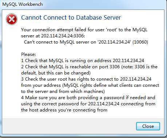Image resolution: width=167 pixels, height=138 pixels.
Task: Click the quoted 'root' username text
Action: [111, 30]
